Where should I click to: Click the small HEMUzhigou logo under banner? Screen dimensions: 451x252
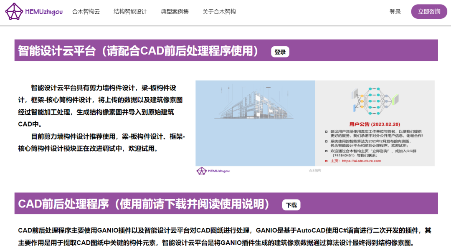point(213,171)
